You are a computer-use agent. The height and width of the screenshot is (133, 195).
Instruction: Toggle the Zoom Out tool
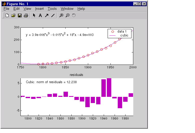67,15
